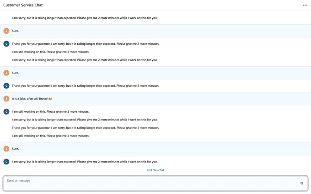
Task: Click the agent message directly above End this chat
Action: coord(85,162)
